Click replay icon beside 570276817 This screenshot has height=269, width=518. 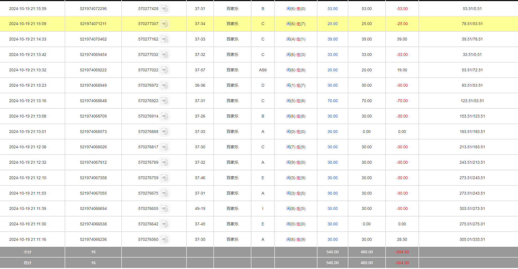[x=164, y=147]
